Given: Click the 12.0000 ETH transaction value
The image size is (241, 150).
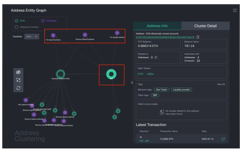Looking at the screenshot, I should 166,139.
